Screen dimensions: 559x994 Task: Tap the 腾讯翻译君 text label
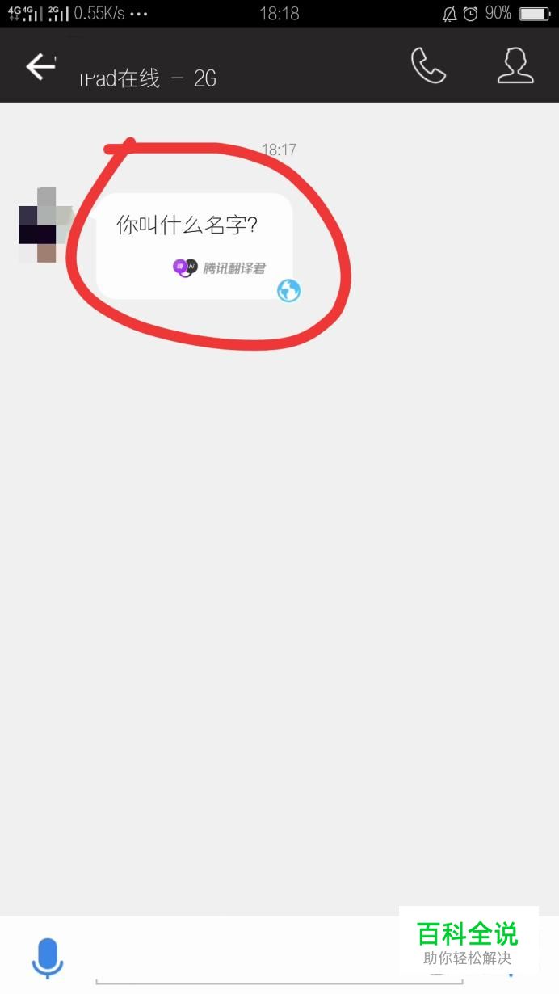[x=233, y=268]
